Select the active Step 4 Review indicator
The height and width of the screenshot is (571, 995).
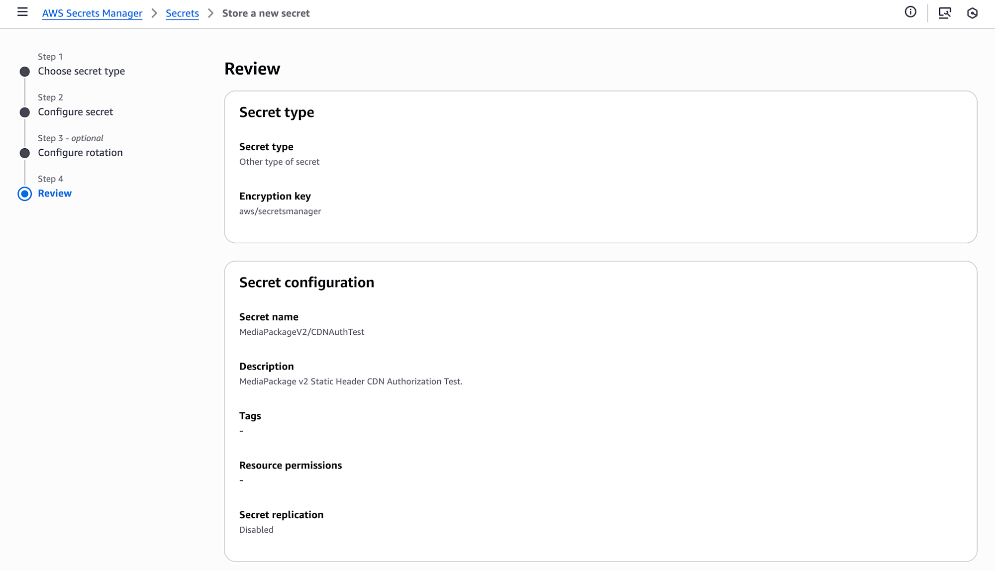click(24, 194)
